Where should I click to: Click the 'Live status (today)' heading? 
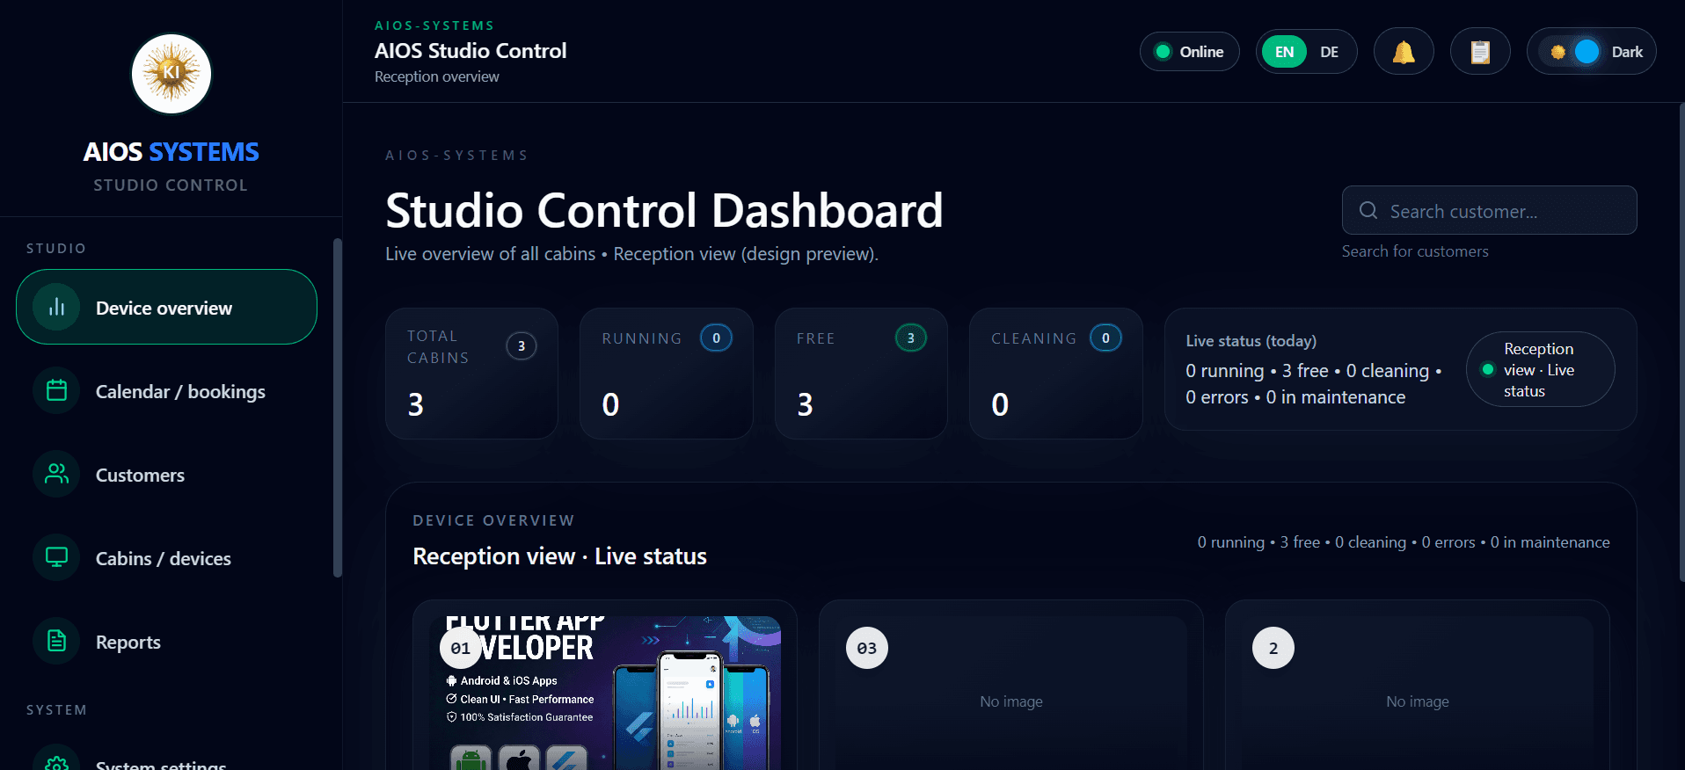(1251, 340)
